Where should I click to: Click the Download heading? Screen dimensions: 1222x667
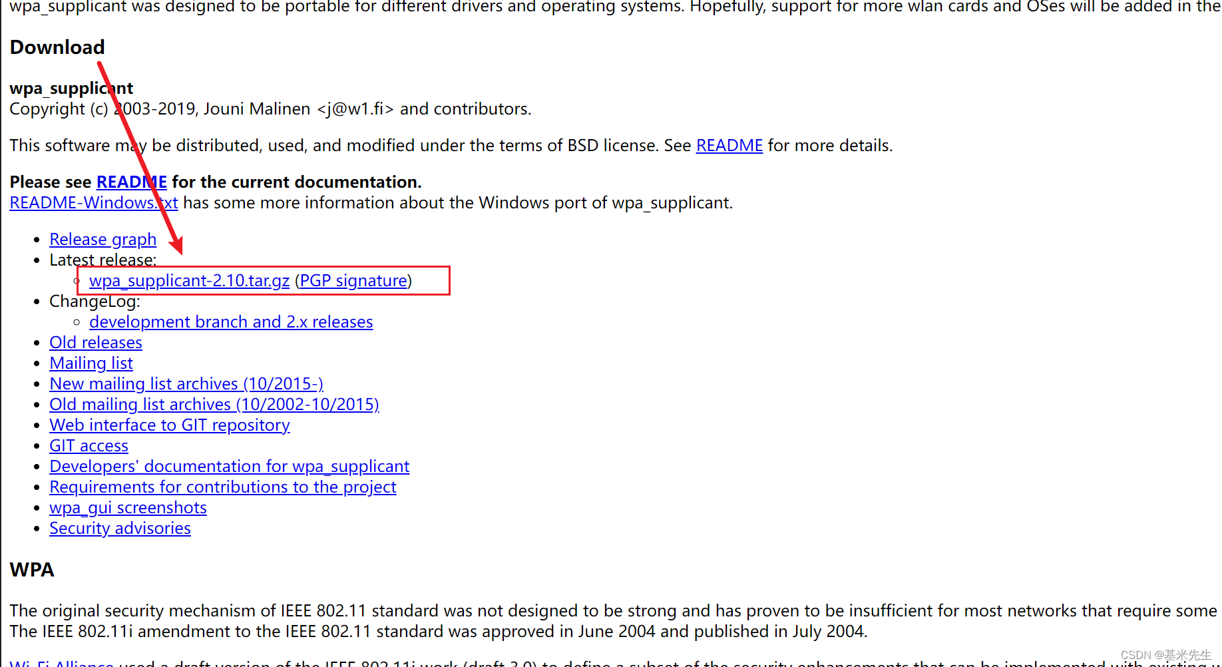tap(57, 47)
